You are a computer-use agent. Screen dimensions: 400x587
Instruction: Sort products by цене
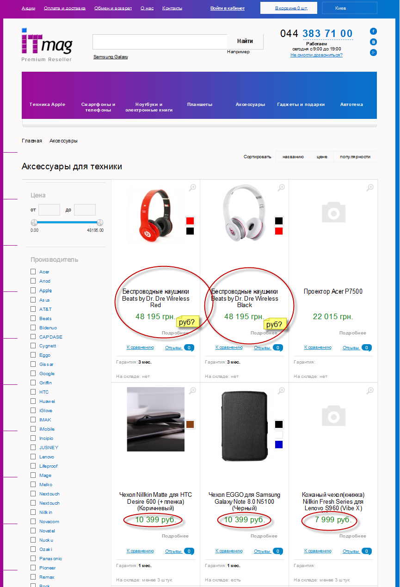(322, 157)
